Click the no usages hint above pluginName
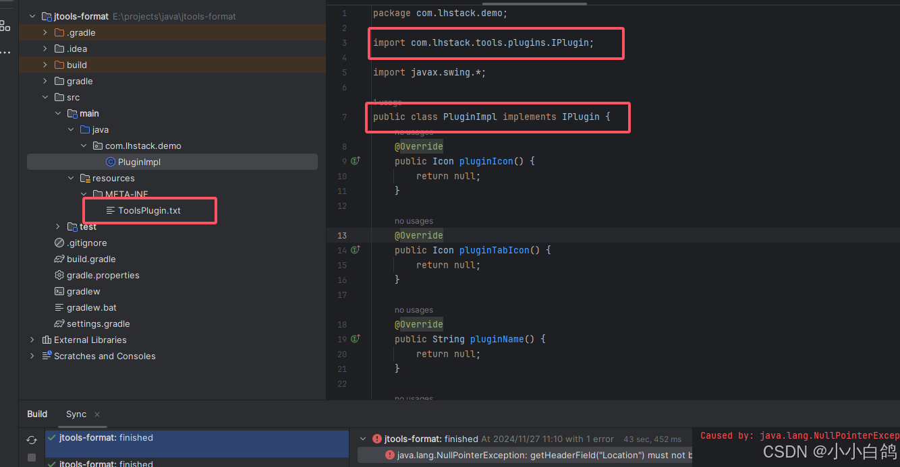Viewport: 900px width, 467px height. [x=414, y=310]
